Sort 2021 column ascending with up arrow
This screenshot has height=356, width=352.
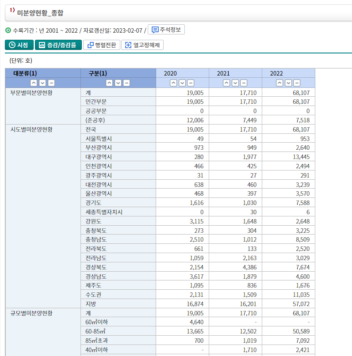pos(226,83)
